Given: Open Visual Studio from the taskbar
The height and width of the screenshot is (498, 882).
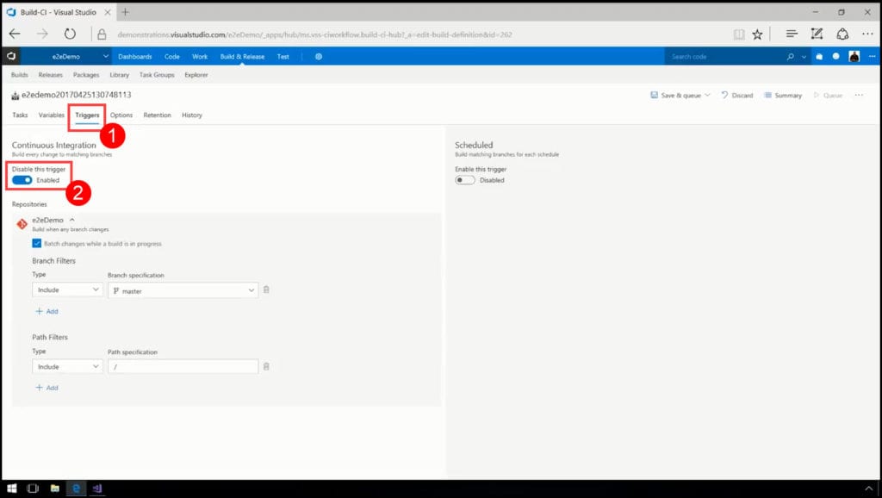Looking at the screenshot, I should [96, 488].
